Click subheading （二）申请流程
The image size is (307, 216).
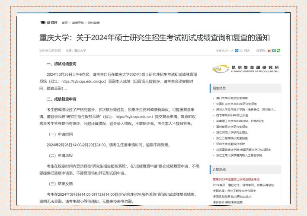point(60,156)
